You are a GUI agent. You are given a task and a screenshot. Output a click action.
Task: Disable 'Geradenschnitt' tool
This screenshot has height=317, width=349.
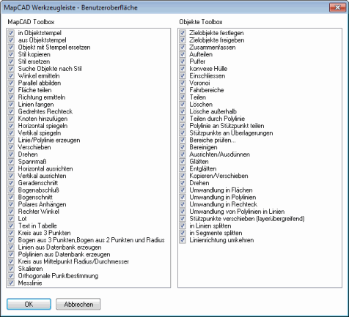[x=11, y=183]
